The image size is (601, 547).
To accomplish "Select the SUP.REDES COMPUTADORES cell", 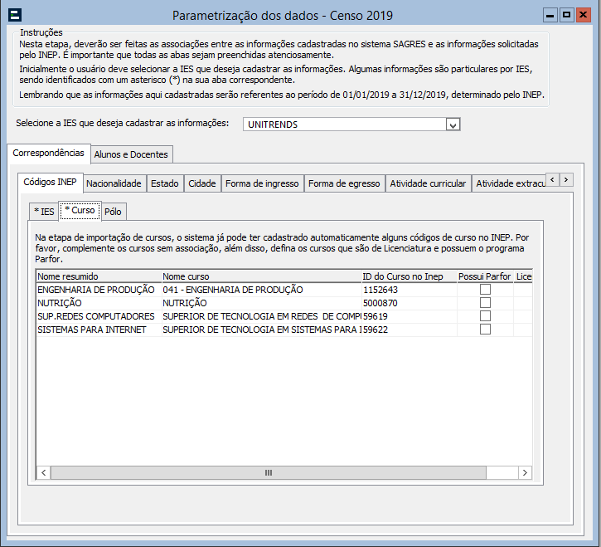I will 99,316.
